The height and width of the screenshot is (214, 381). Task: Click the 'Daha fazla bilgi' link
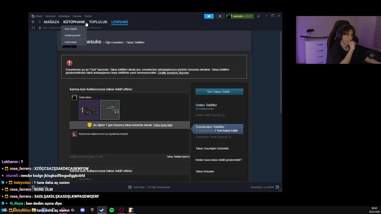click(163, 125)
